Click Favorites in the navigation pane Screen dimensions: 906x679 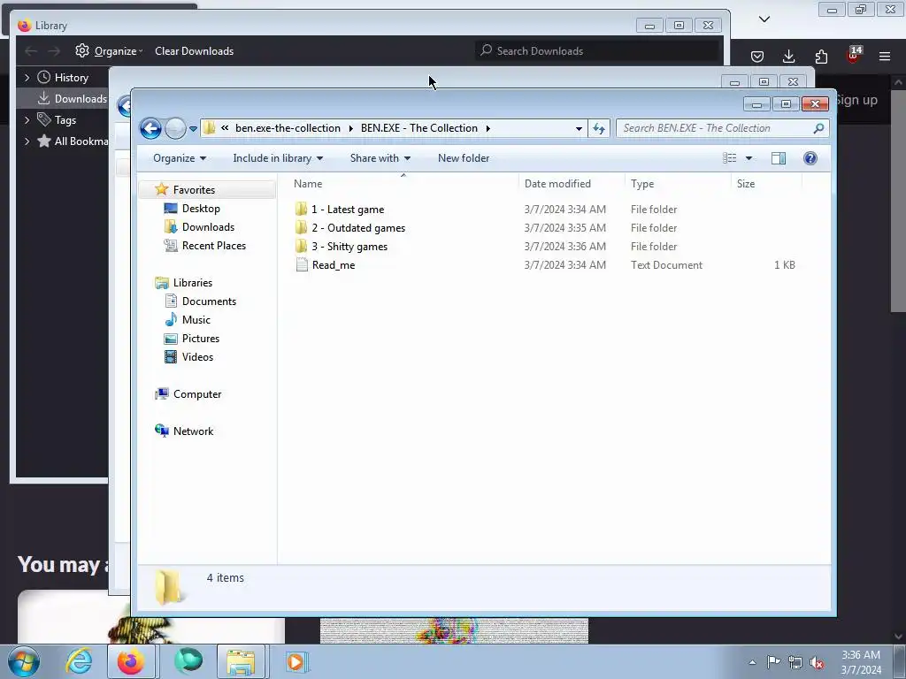coord(194,190)
